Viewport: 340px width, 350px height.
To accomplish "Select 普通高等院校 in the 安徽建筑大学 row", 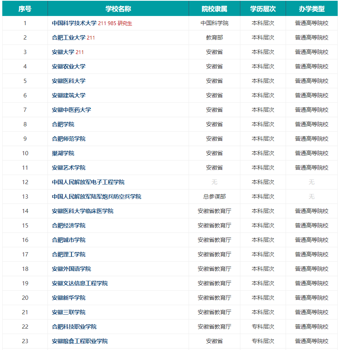I will (x=312, y=95).
